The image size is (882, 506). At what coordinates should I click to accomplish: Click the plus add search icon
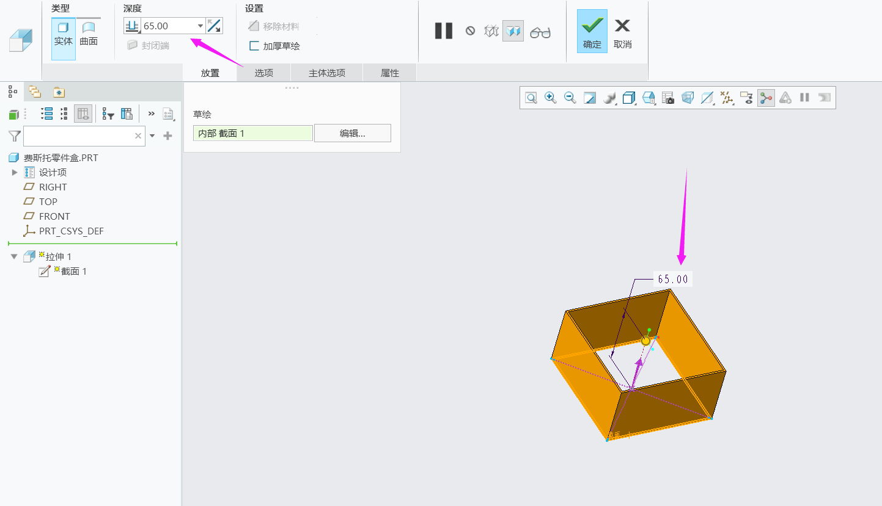coord(168,136)
